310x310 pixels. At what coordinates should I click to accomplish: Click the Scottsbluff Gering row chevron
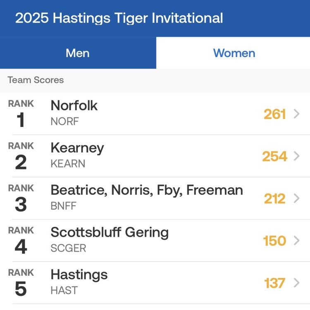tap(296, 241)
